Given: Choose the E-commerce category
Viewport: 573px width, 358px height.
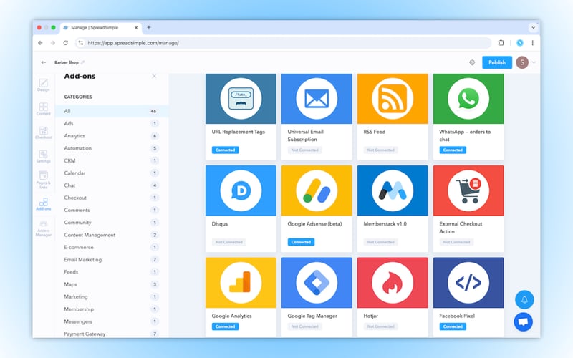Looking at the screenshot, I should pyautogui.click(x=112, y=247).
